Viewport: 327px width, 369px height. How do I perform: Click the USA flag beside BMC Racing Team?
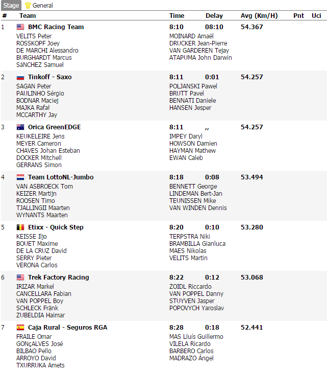[x=20, y=27]
